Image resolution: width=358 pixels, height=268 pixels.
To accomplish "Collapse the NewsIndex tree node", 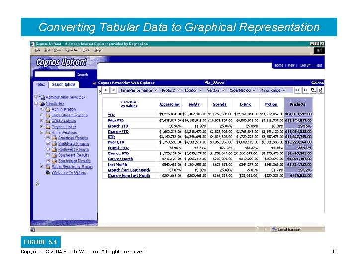I will point(36,103).
